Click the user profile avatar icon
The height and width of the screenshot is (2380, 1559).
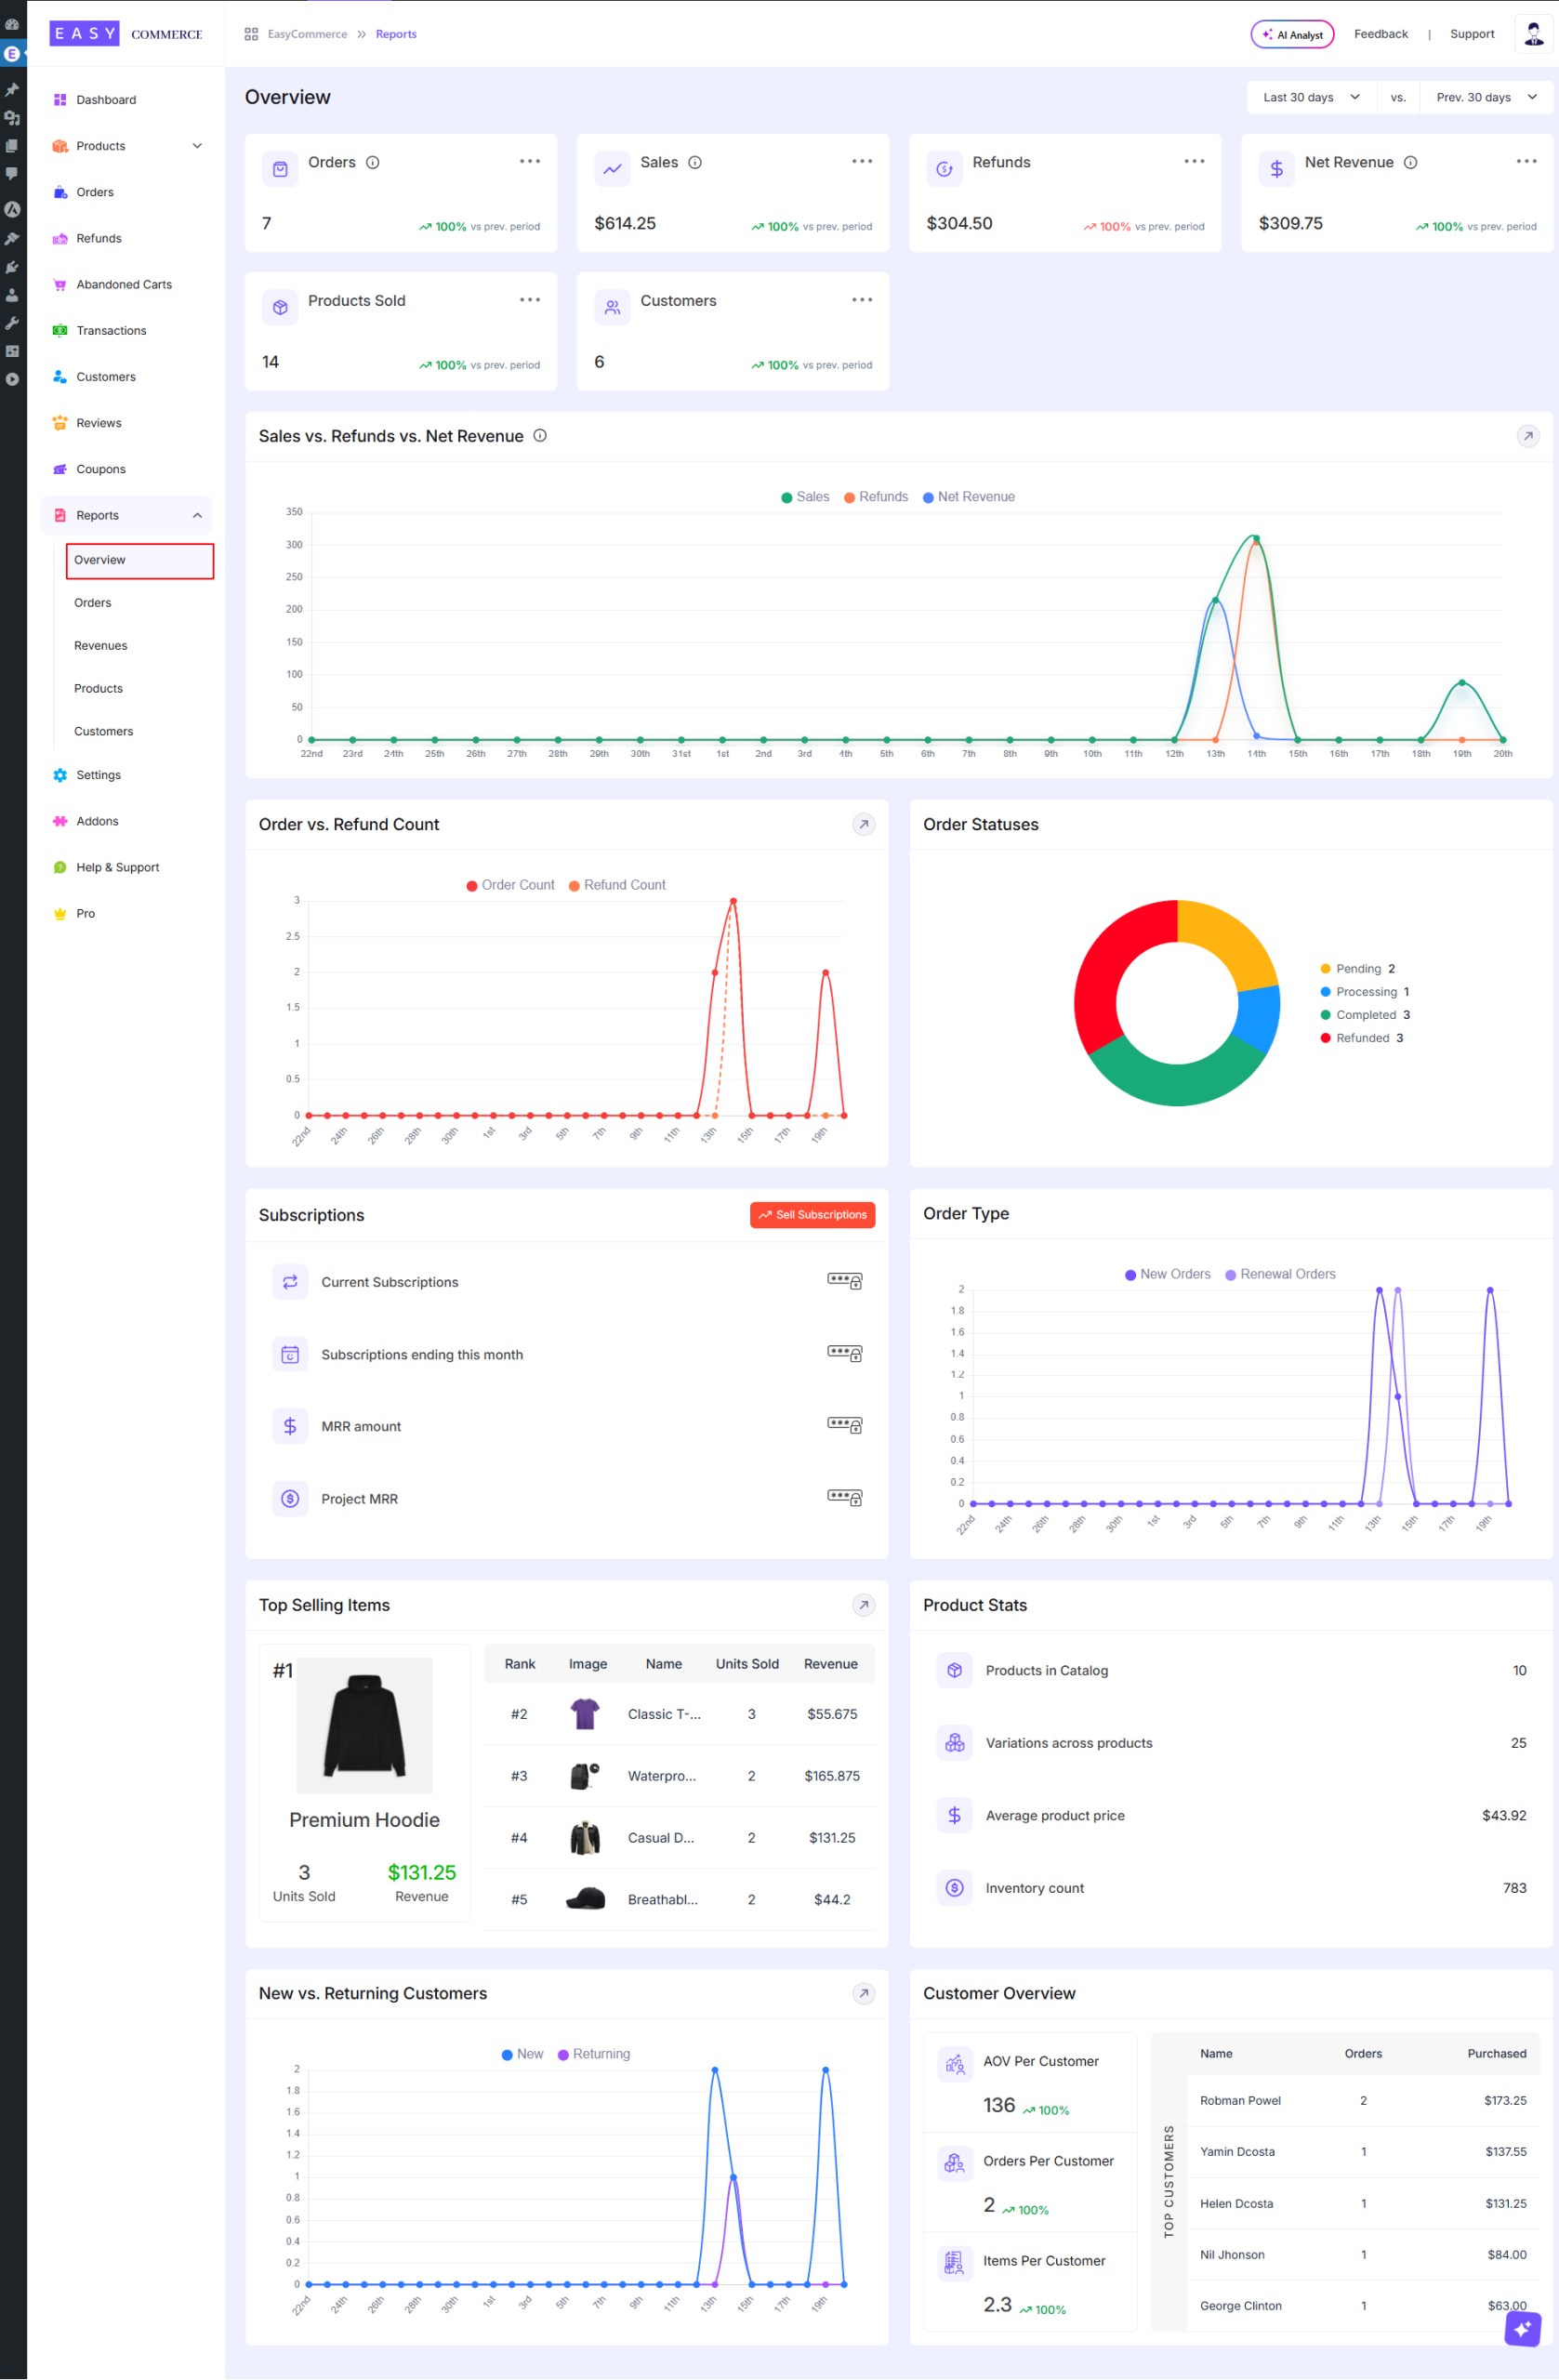pos(1533,34)
